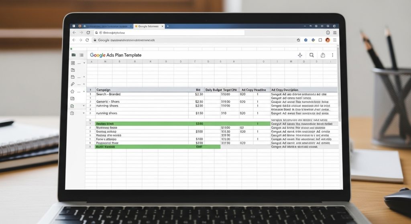Viewport: 411px width, 224px height.
Task: Open the list menu icon beside the title
Action: coord(81,55)
